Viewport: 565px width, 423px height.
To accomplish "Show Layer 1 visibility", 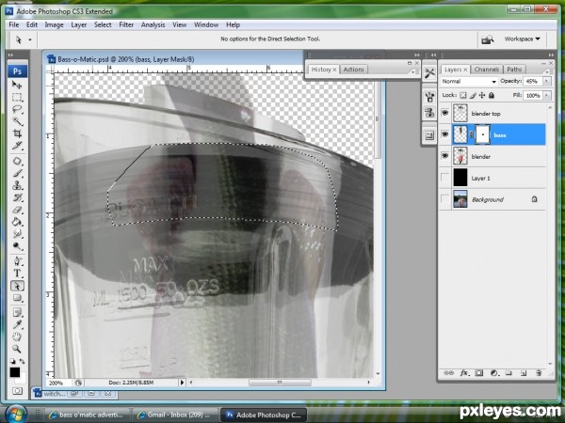I will (445, 178).
